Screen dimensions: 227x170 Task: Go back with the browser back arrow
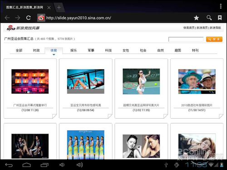pyautogui.click(x=7, y=18)
